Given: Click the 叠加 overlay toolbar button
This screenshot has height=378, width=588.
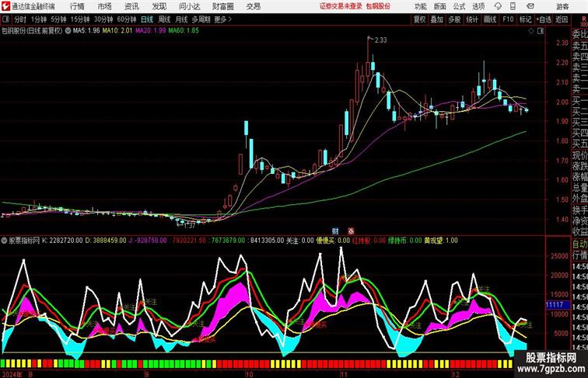Looking at the screenshot, I should coord(437,19).
